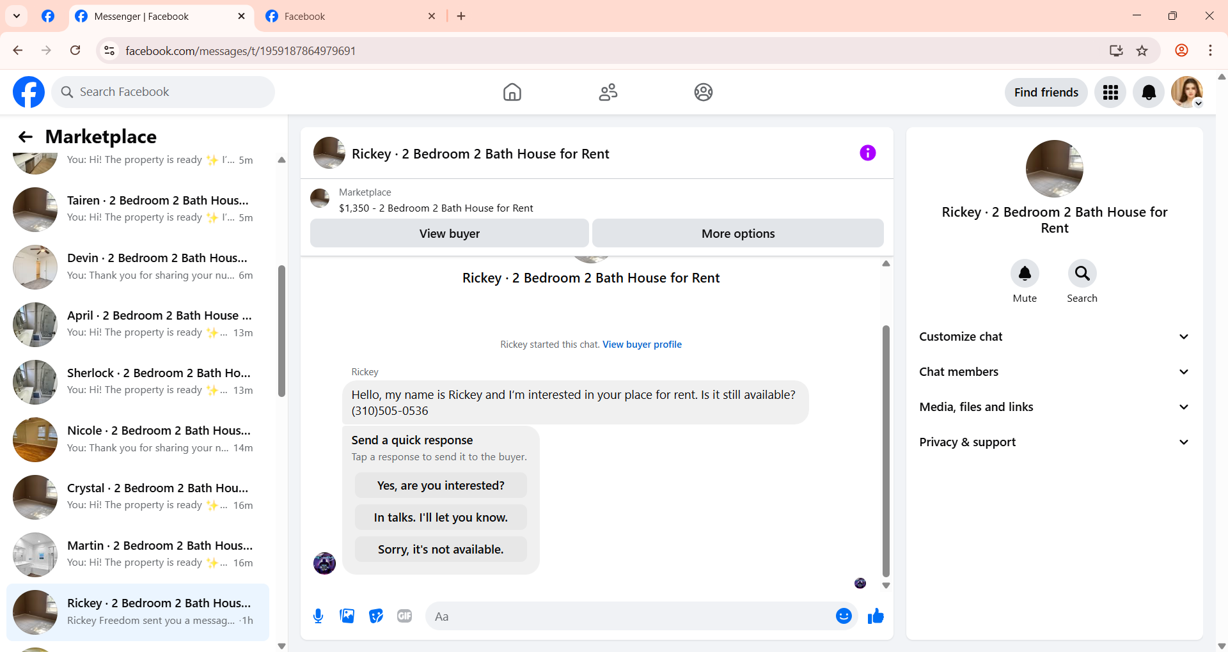Record a voice clip with the microphone icon
This screenshot has width=1228, height=652.
(319, 616)
